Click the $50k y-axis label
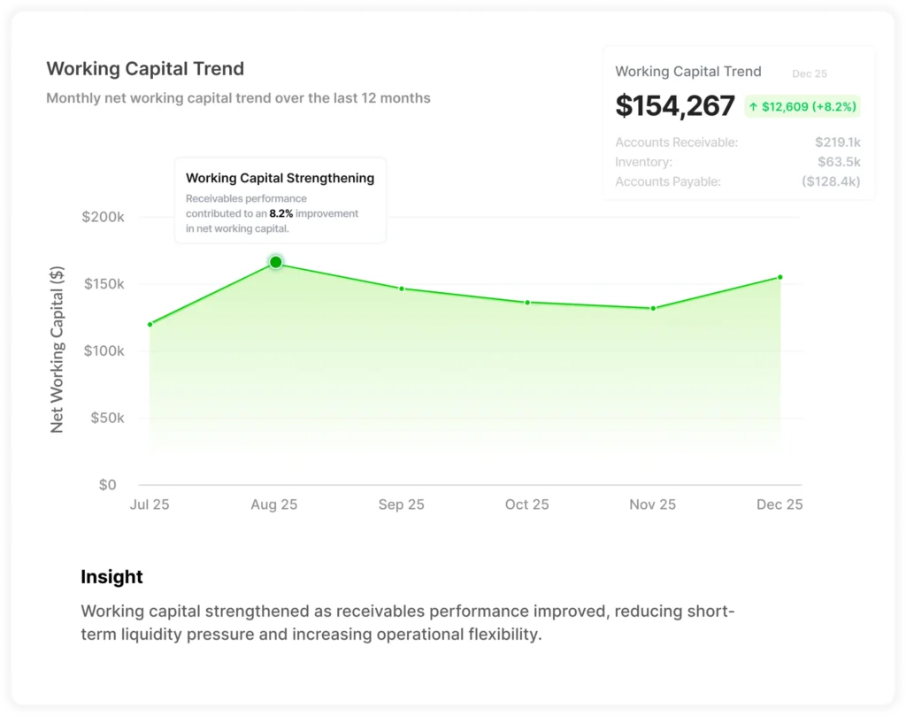 (107, 418)
